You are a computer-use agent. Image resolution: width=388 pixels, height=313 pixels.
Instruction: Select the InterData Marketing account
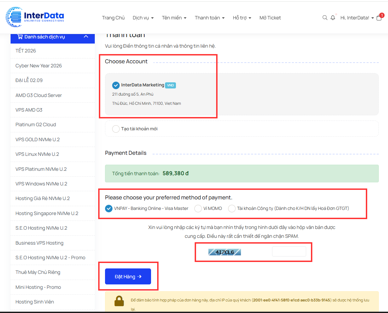(x=116, y=85)
